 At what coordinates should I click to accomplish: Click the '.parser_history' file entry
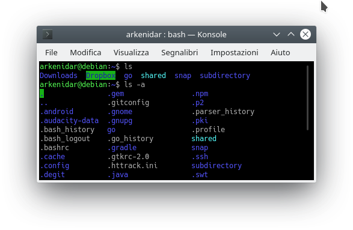[223, 112]
